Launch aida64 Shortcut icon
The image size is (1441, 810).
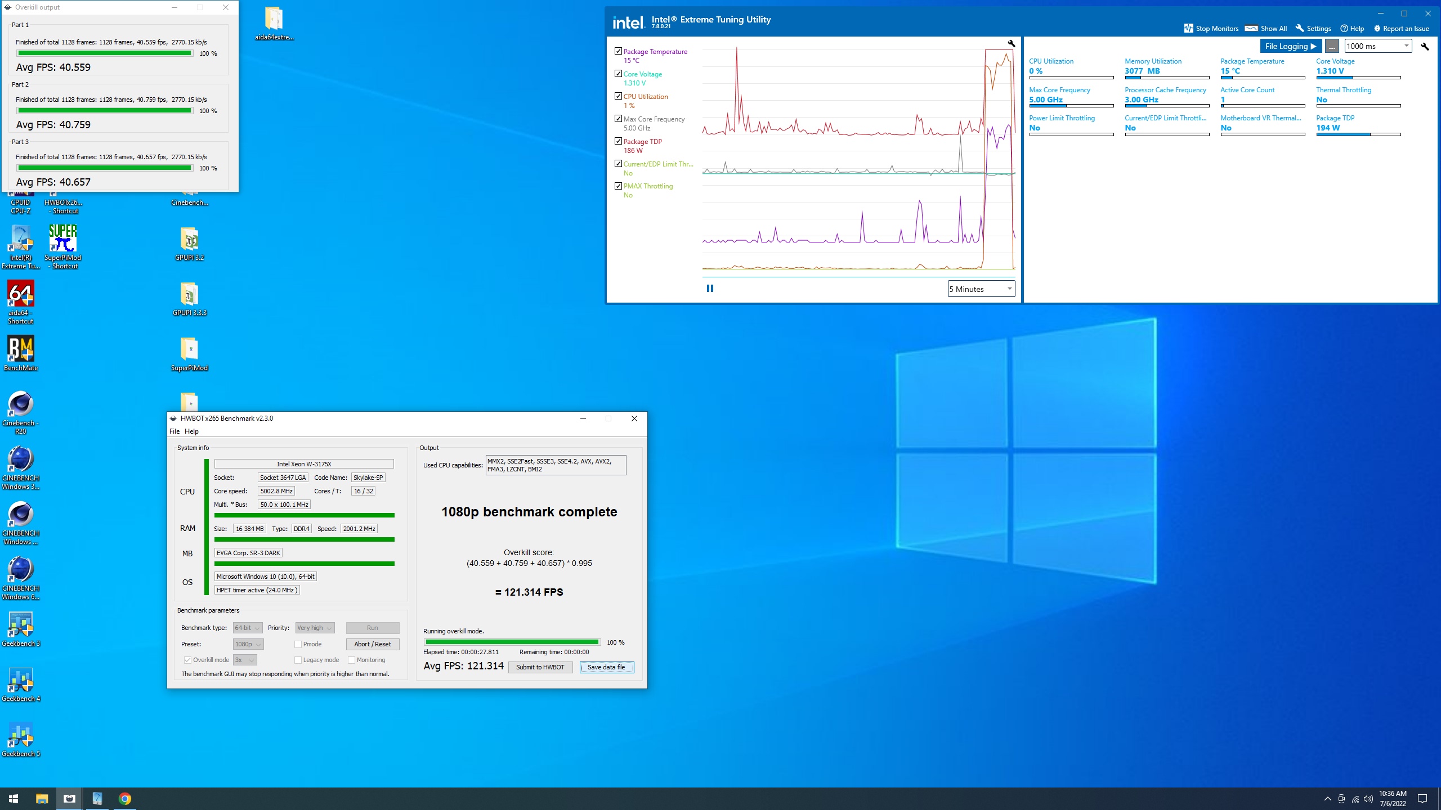21,302
